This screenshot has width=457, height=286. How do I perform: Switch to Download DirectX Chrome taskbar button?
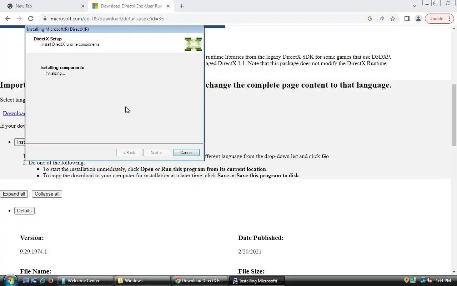tap(200, 281)
